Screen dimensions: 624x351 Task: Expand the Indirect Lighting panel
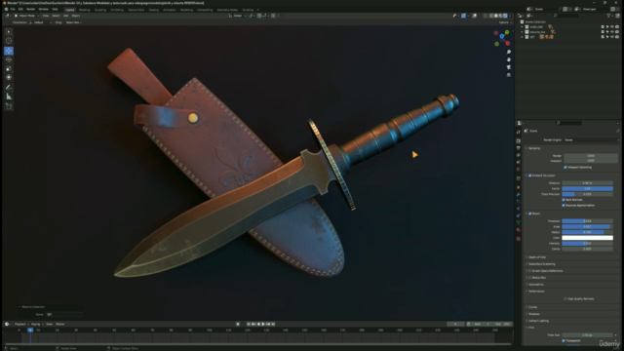538,321
